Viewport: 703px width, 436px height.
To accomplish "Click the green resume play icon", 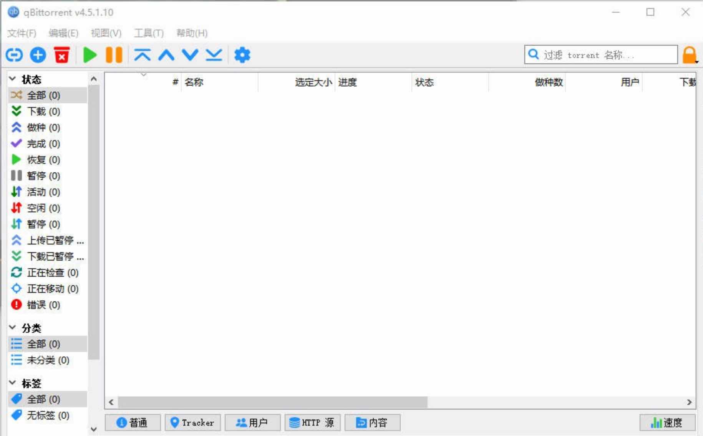I will 90,55.
